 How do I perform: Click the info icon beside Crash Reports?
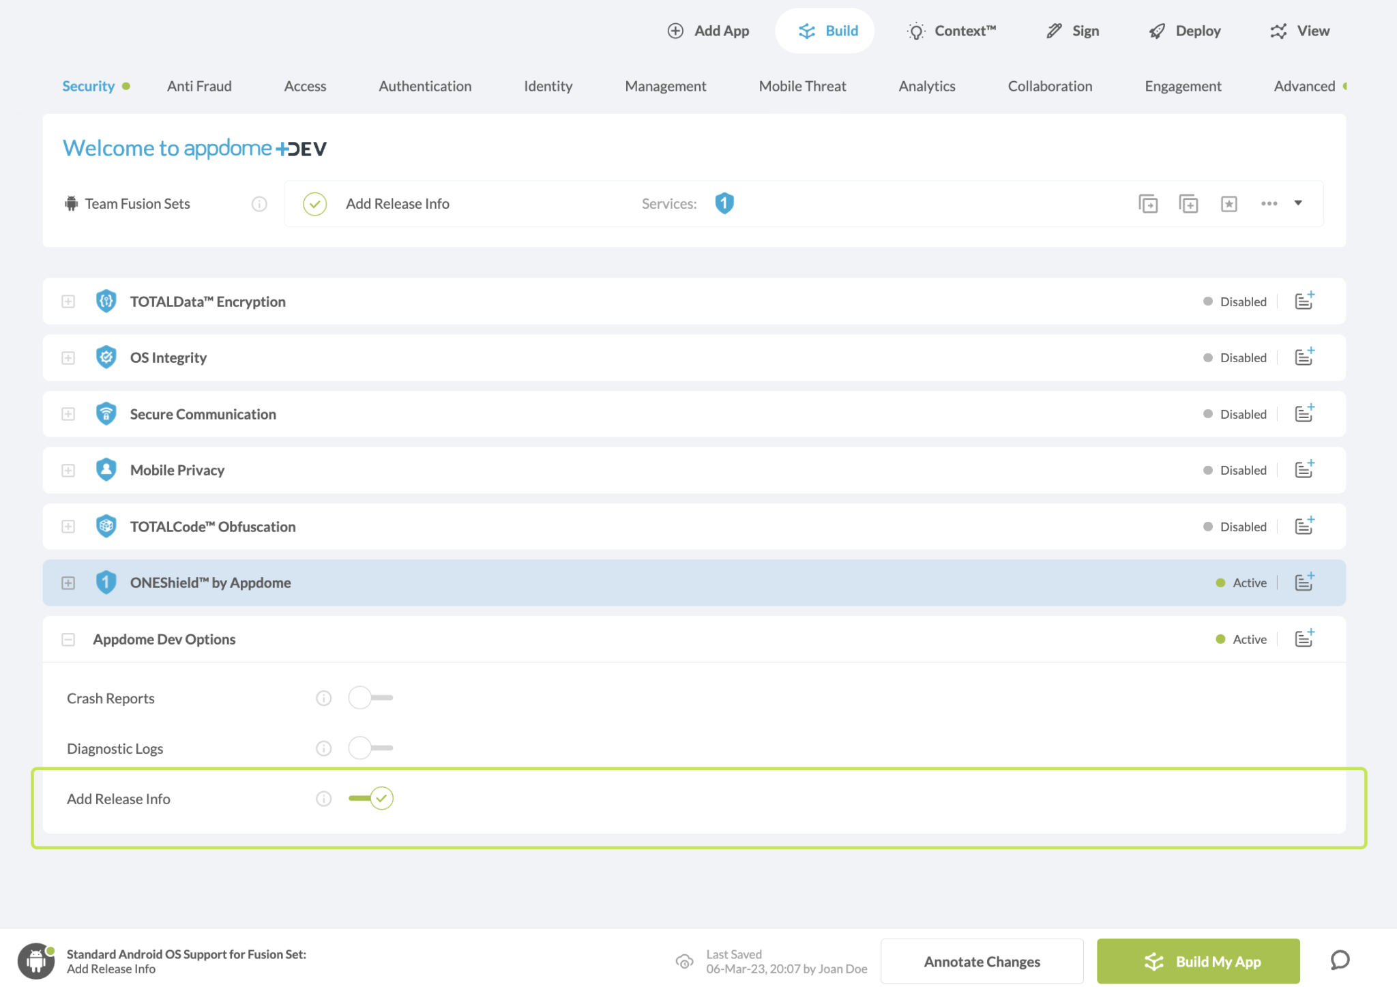pyautogui.click(x=323, y=698)
